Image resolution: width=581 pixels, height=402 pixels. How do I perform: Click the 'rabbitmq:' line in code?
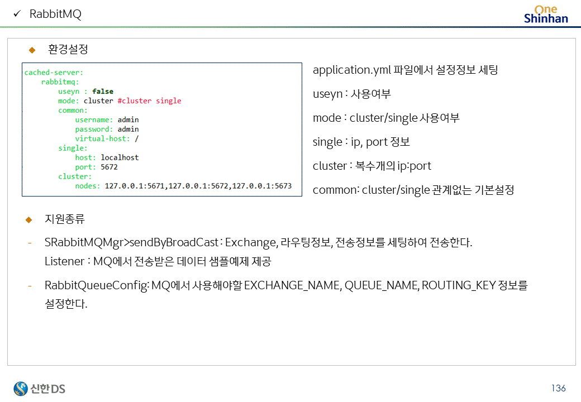point(60,82)
